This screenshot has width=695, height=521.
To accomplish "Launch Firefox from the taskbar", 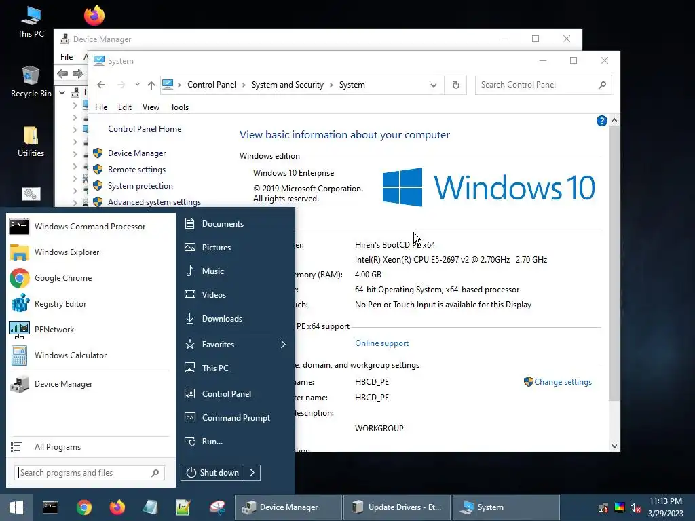I will (x=117, y=507).
